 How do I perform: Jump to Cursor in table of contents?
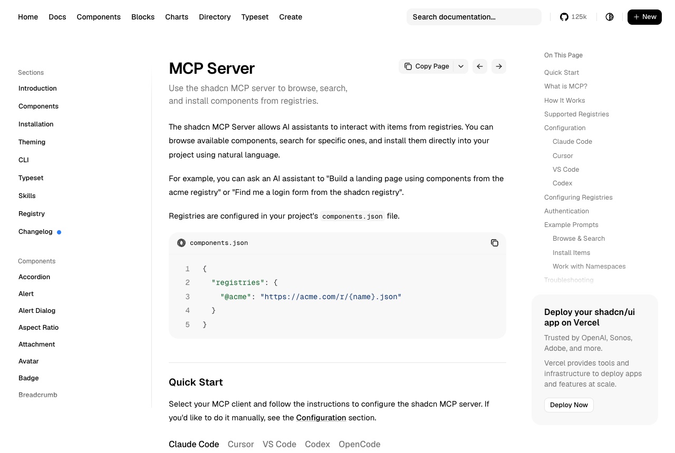point(563,156)
